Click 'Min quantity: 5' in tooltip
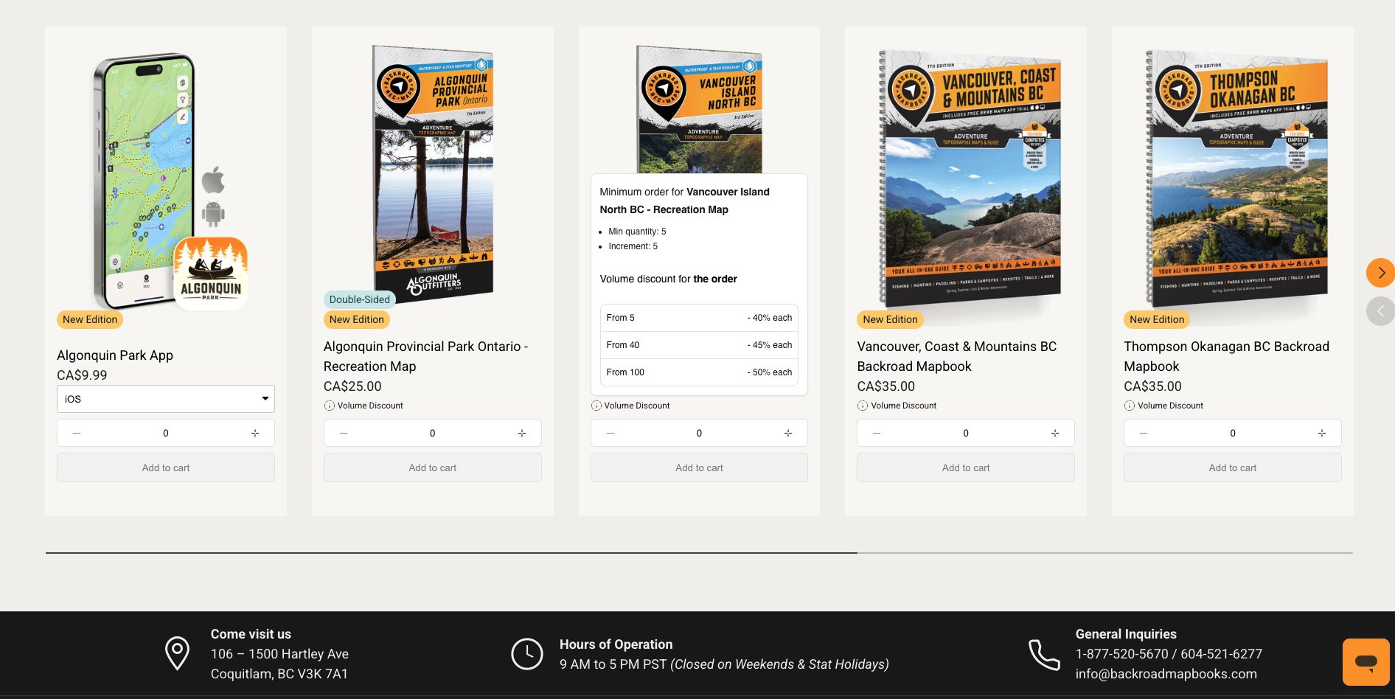Image resolution: width=1395 pixels, height=699 pixels. point(637,232)
